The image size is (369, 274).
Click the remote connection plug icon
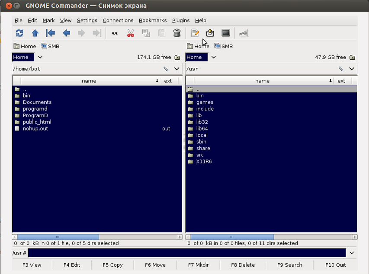tap(244, 33)
